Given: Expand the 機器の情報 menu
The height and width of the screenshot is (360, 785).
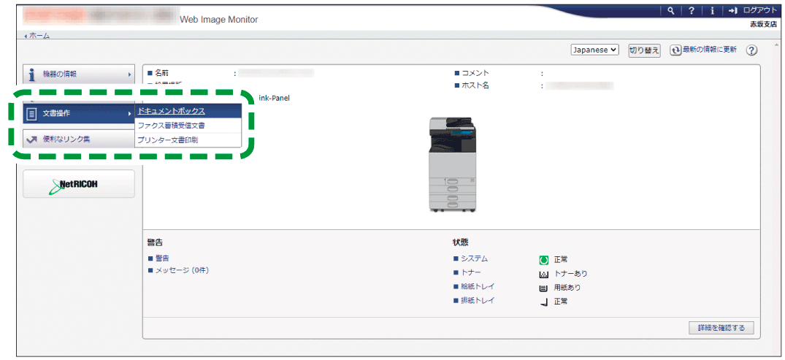Looking at the screenshot, I should (79, 74).
